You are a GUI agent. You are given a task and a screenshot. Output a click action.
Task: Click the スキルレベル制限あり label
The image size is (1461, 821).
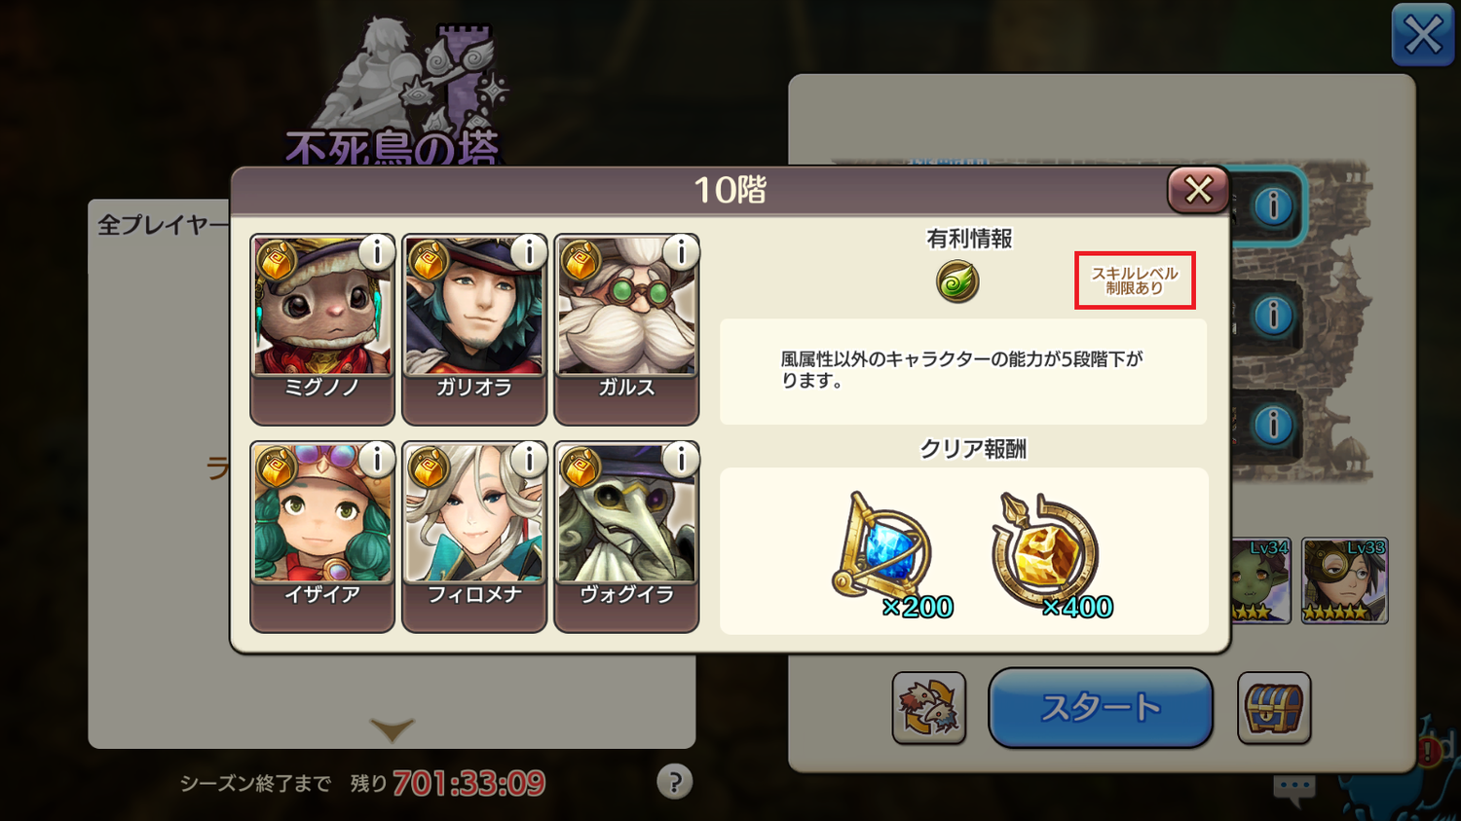coord(1135,280)
